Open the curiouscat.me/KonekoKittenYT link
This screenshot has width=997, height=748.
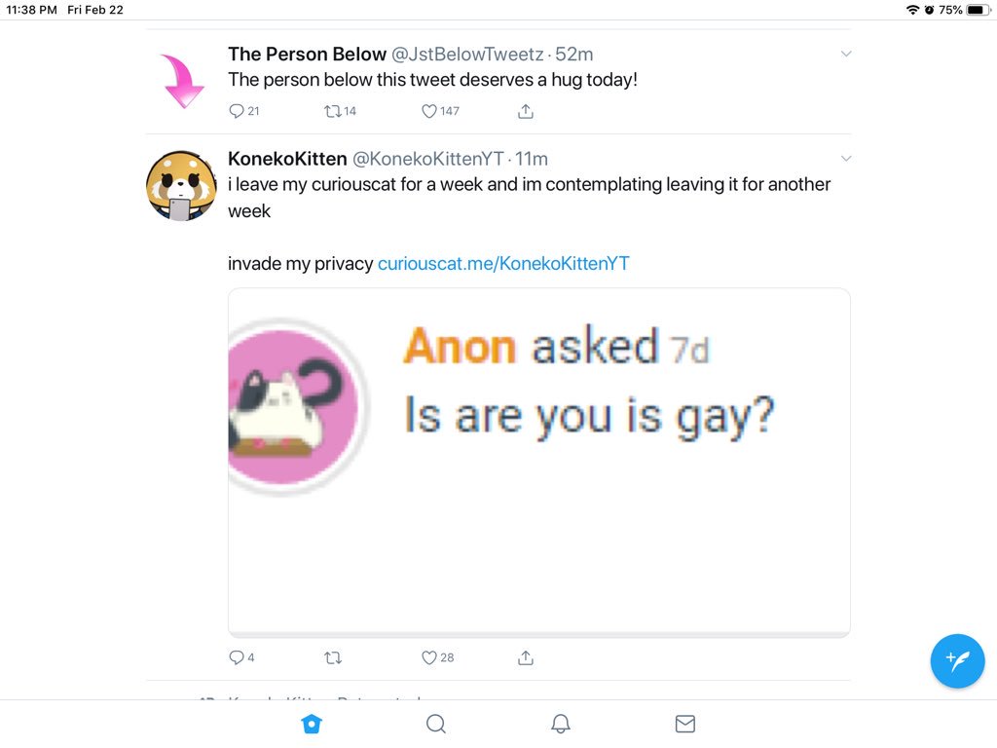503,263
